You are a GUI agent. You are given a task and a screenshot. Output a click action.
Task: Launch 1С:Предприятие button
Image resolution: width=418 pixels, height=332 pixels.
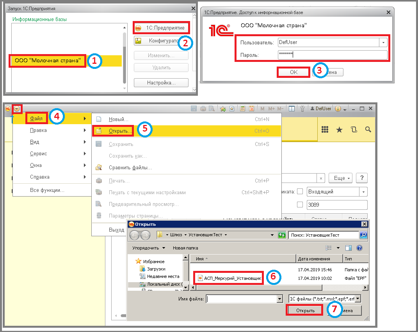161,28
